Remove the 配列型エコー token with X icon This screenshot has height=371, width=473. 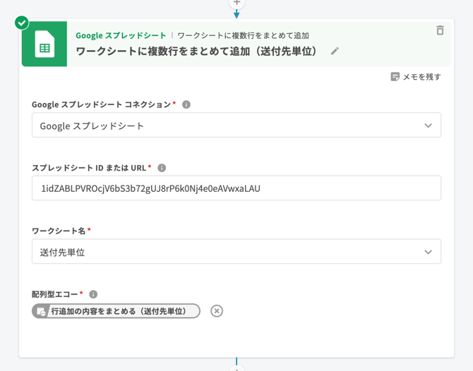(217, 311)
